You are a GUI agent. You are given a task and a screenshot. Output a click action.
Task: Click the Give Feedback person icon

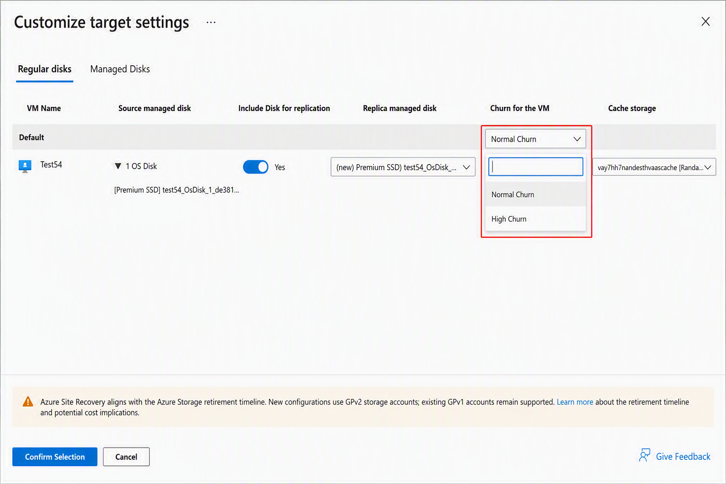pyautogui.click(x=645, y=456)
